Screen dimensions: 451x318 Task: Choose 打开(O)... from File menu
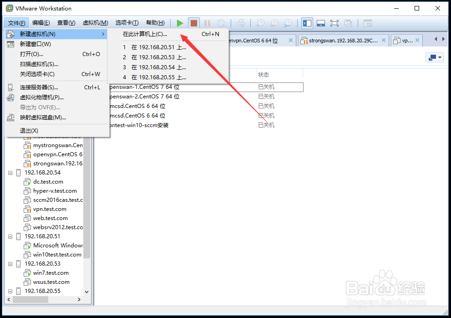pyautogui.click(x=56, y=54)
